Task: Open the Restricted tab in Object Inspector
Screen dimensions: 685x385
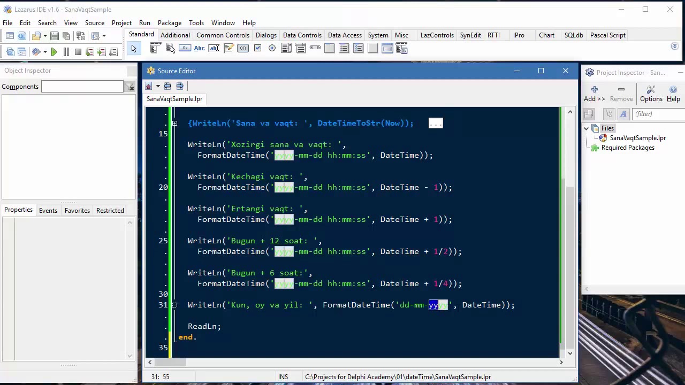Action: pyautogui.click(x=110, y=211)
